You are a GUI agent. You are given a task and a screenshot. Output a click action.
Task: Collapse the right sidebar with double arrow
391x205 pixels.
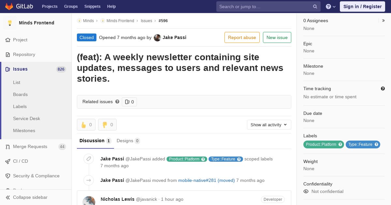tap(383, 20)
